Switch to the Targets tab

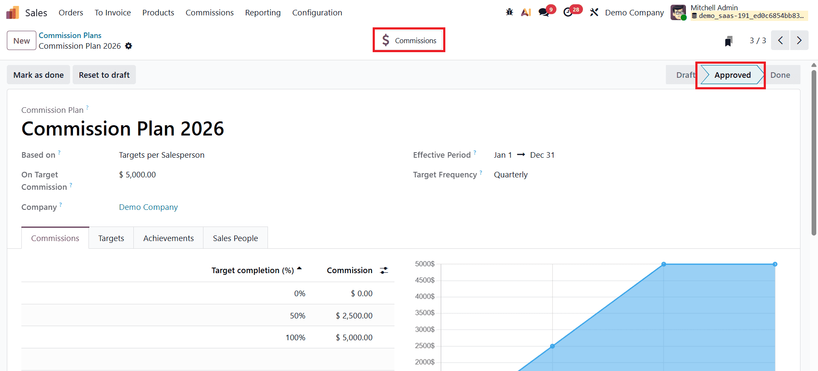[x=111, y=238]
